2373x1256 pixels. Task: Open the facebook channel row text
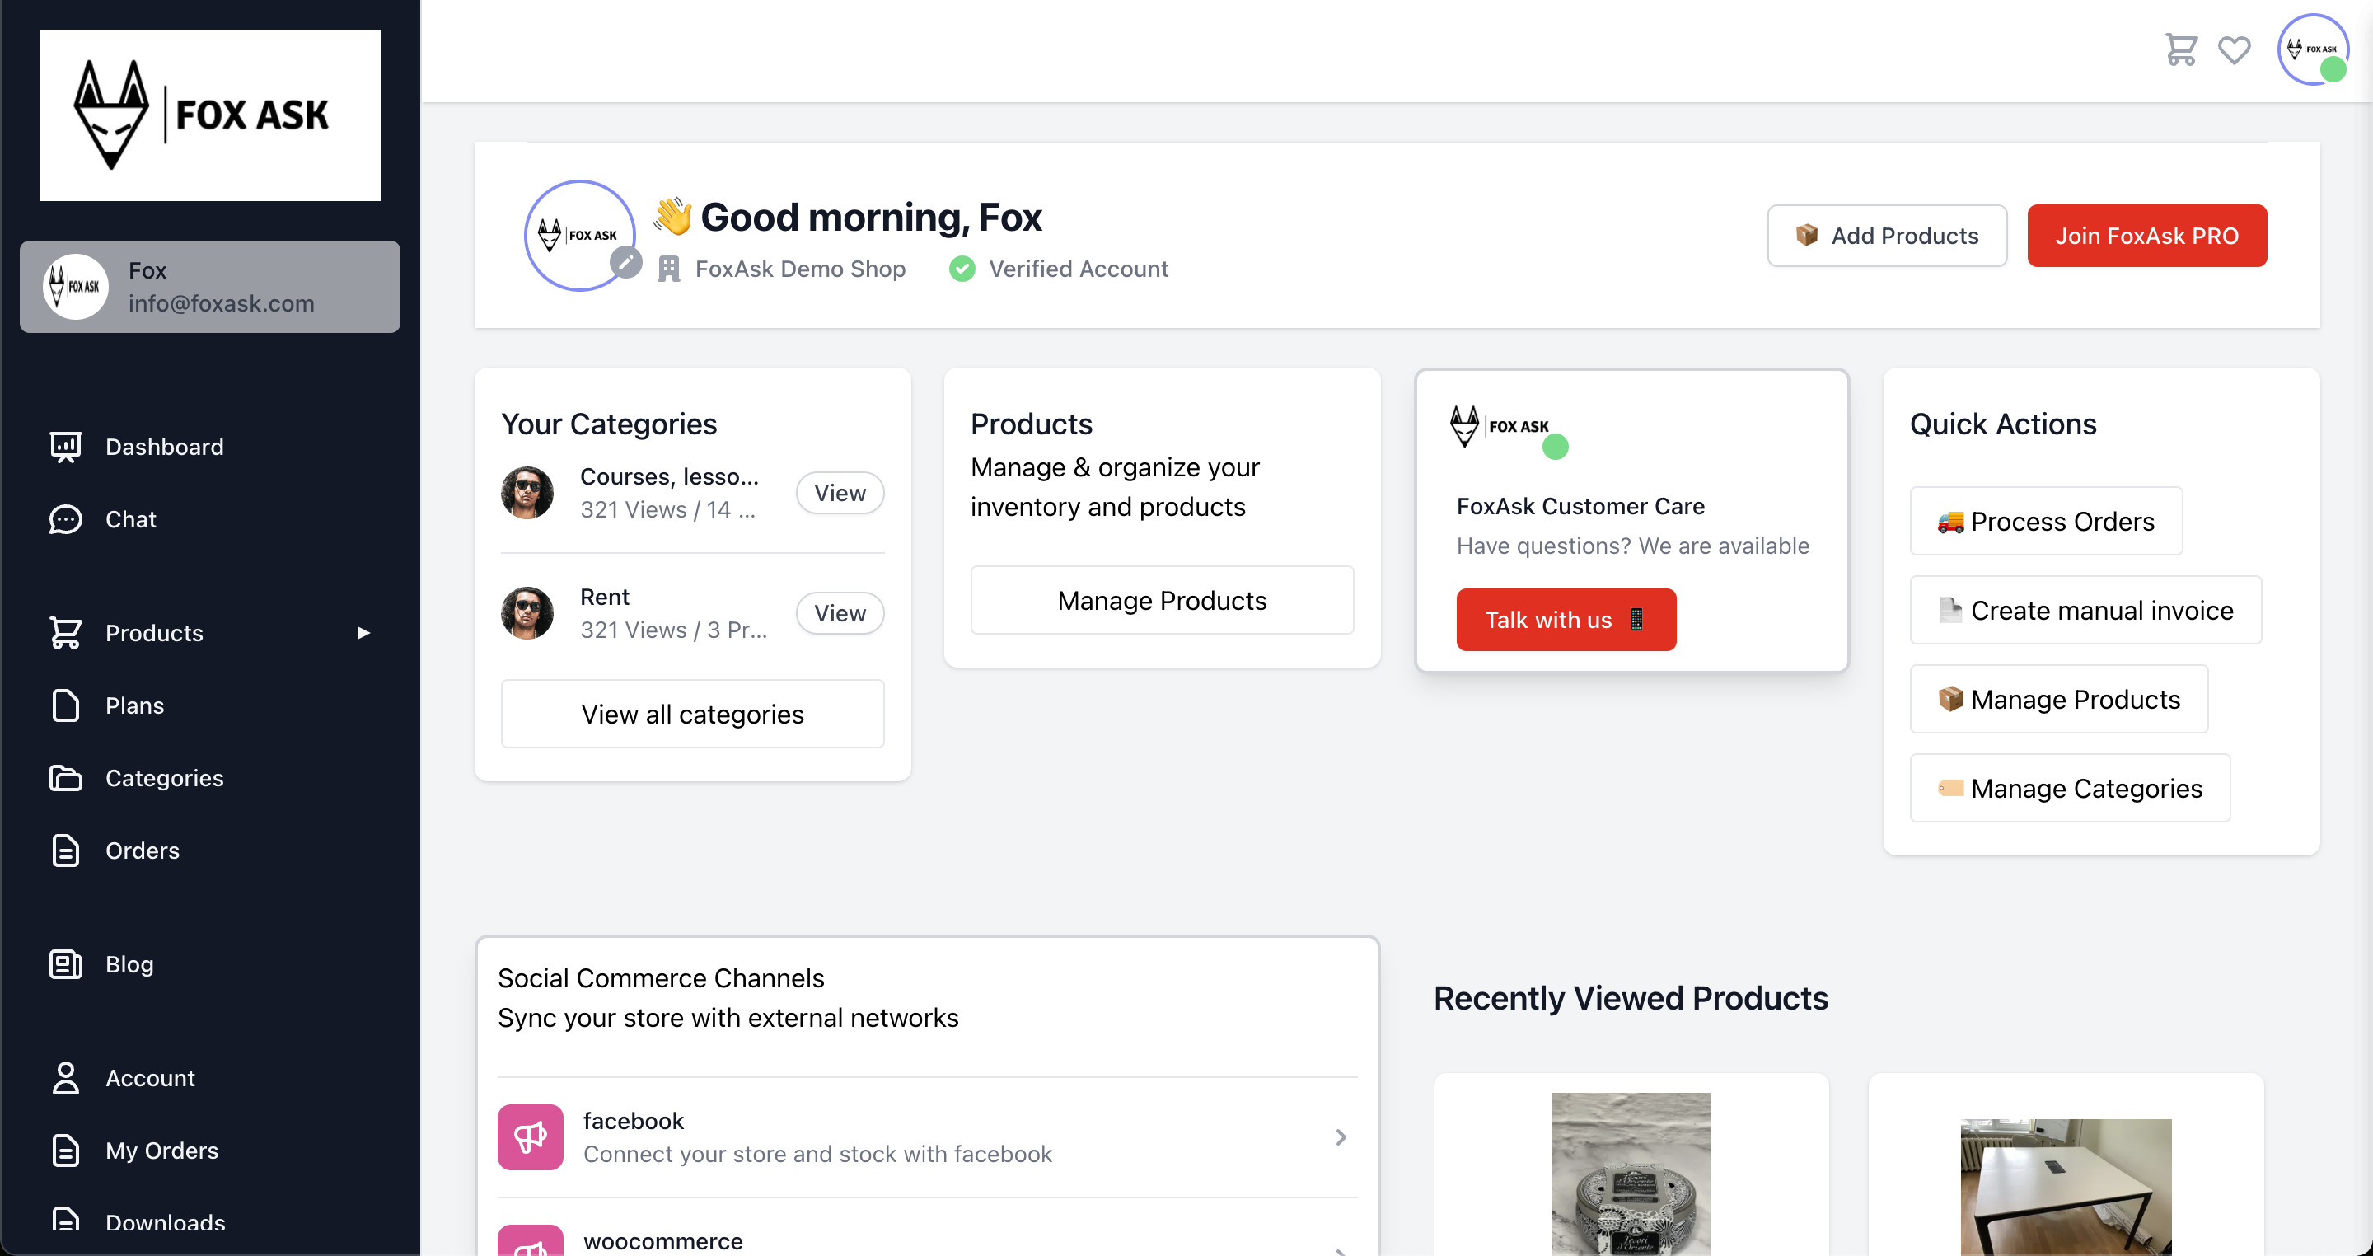(x=817, y=1137)
